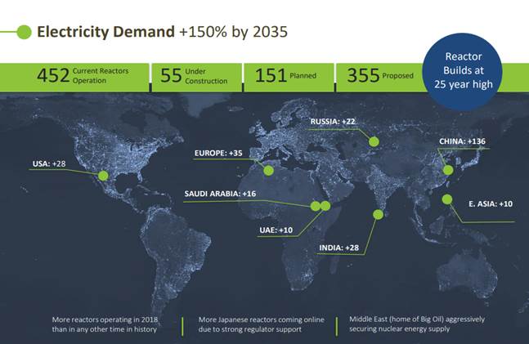This screenshot has height=344, width=529.
Task: Select the E. Asia green marker dot
Action: click(446, 199)
